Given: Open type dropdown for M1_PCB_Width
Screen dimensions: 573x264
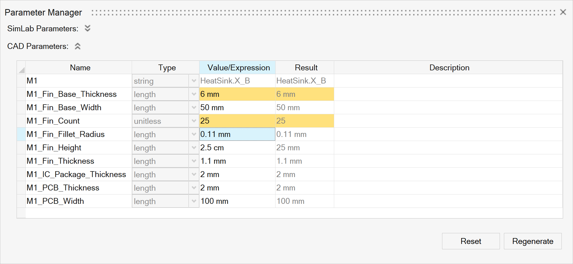Looking at the screenshot, I should click(194, 201).
